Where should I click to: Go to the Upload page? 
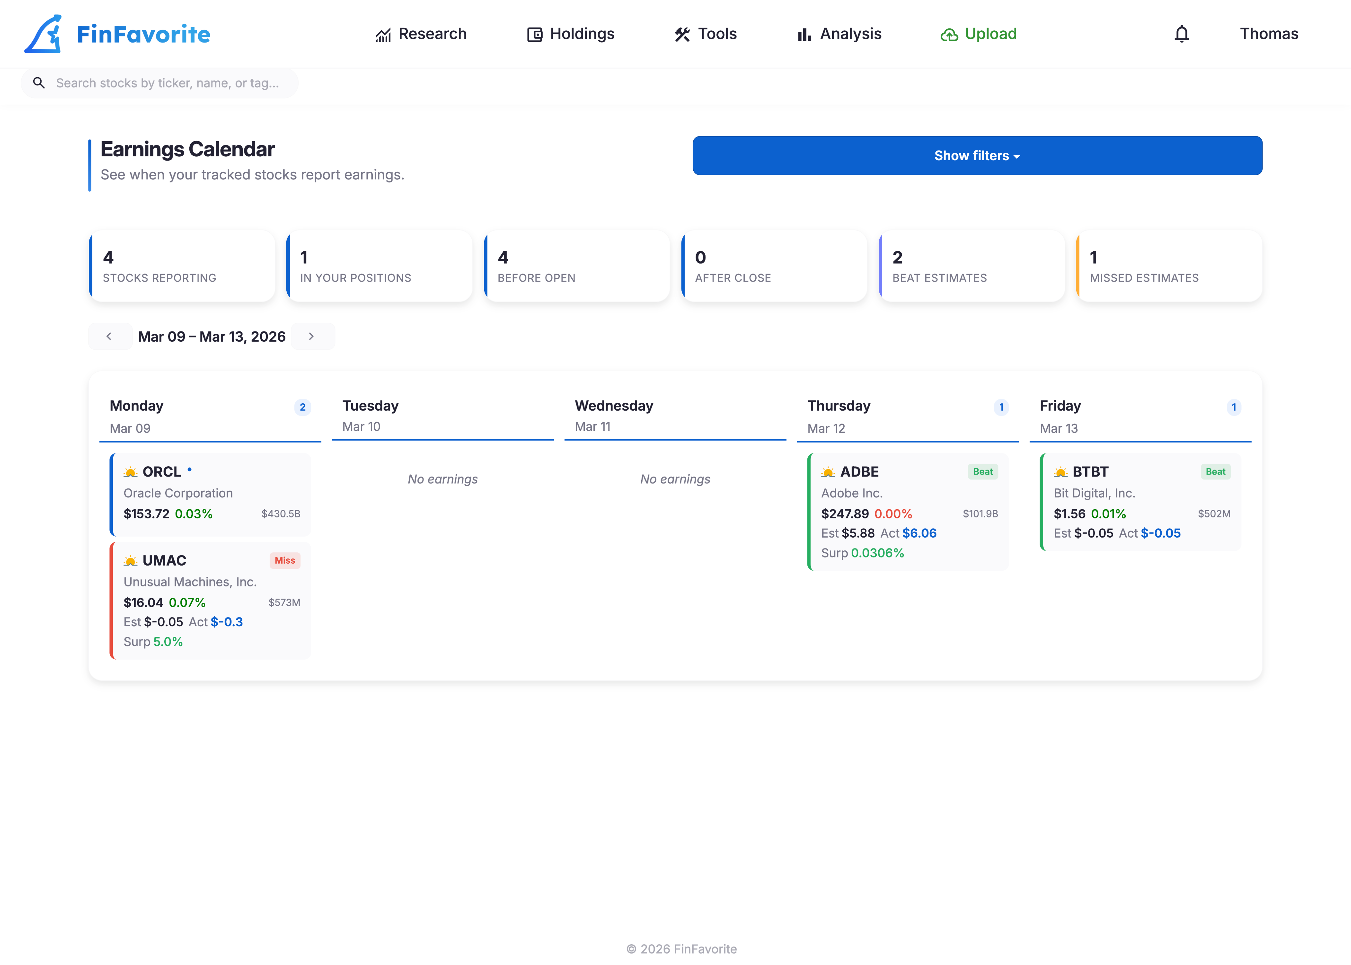click(979, 34)
